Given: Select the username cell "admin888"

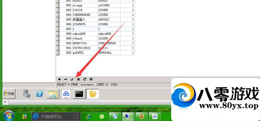Looking at the screenshot, I should tap(85, 34).
